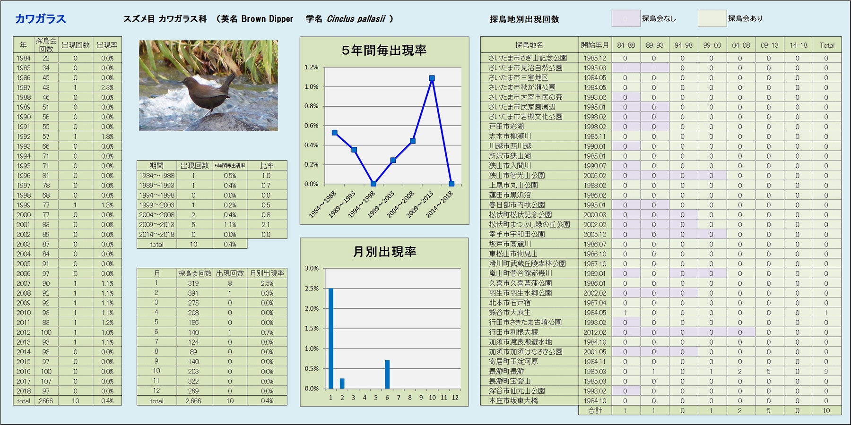Select the scientific name Cinclus pallasii
Image resolution: width=851 pixels, height=425 pixels.
356,19
